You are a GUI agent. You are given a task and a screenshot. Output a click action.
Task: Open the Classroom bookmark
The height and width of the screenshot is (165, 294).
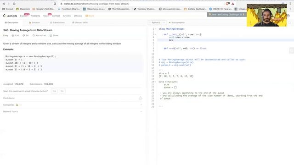23,9
